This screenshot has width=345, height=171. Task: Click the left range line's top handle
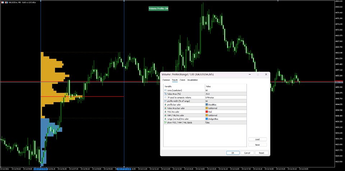pos(41,1)
